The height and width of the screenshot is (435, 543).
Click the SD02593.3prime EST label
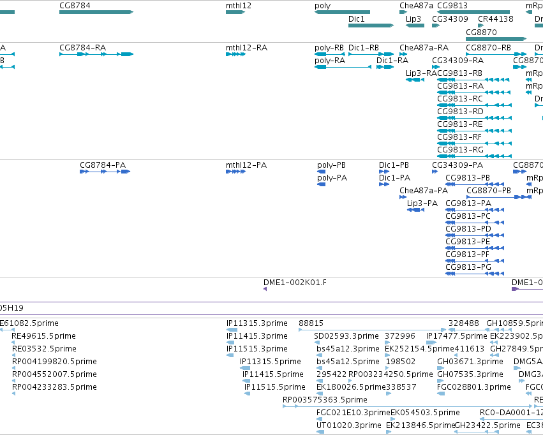(346, 336)
